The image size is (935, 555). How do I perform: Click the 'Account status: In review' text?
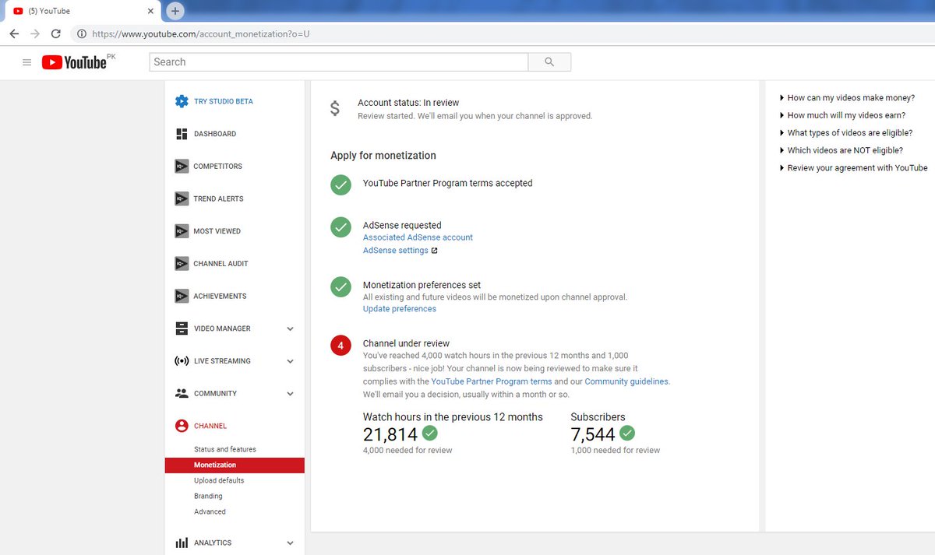[x=408, y=103]
